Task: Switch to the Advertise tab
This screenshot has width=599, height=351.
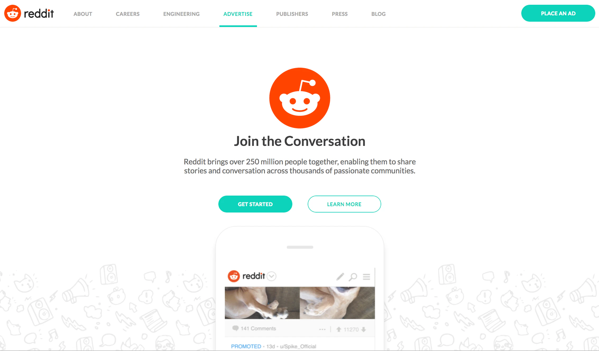Action: pos(238,14)
